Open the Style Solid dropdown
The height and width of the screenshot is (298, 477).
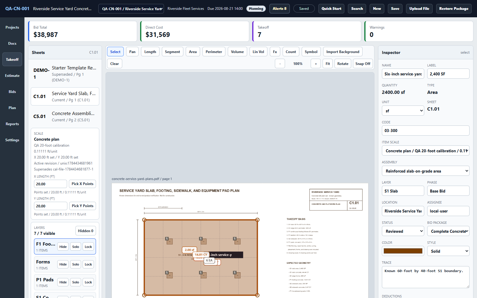(448, 251)
